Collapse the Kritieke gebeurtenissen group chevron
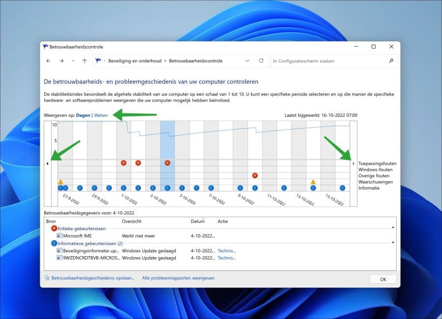The height and width of the screenshot is (319, 442). [393, 228]
